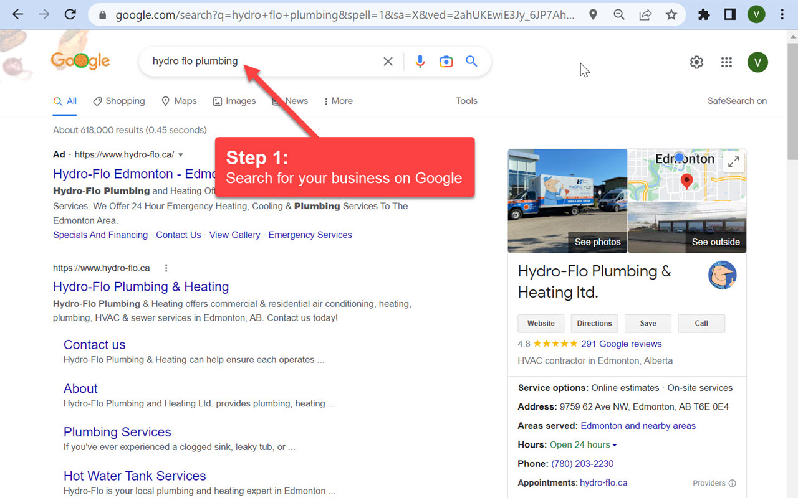Get Directions from the knowledge panel
The image size is (798, 498).
point(594,323)
